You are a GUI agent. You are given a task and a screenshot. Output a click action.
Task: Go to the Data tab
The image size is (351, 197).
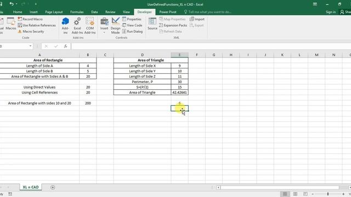tap(94, 12)
